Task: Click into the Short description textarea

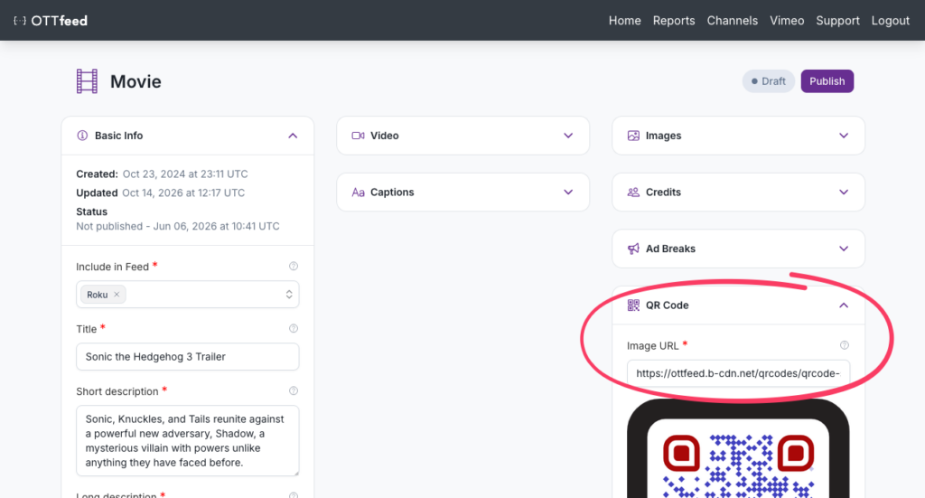Action: pos(188,441)
